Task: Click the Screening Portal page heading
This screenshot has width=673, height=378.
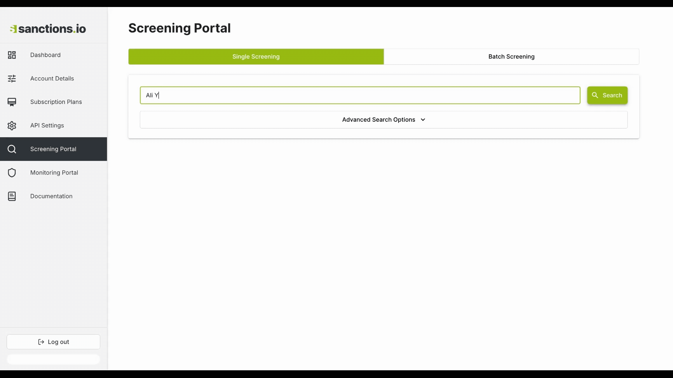Action: tap(179, 28)
